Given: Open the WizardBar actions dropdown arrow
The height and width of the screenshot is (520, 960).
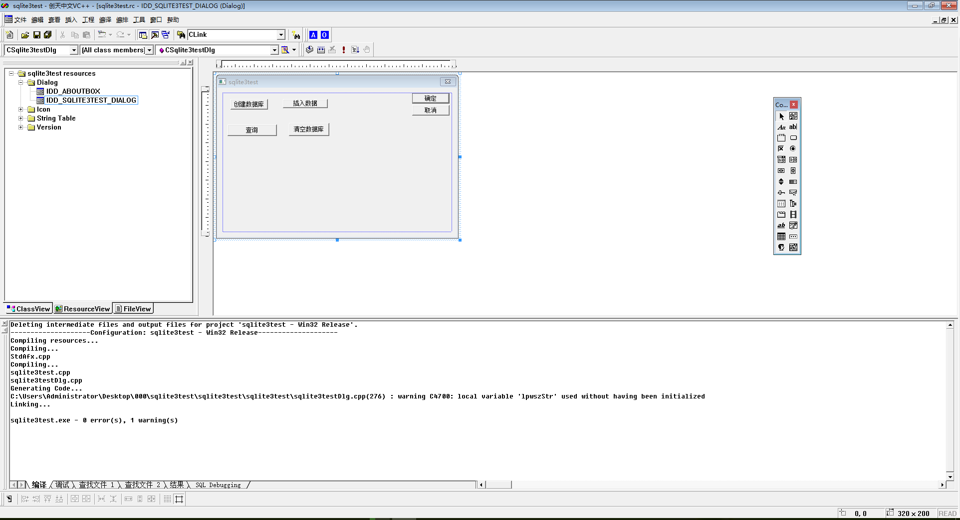Looking at the screenshot, I should [294, 50].
